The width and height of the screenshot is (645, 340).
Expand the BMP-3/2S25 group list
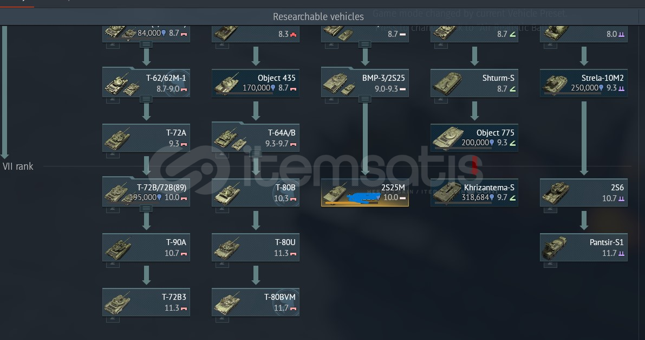(365, 99)
